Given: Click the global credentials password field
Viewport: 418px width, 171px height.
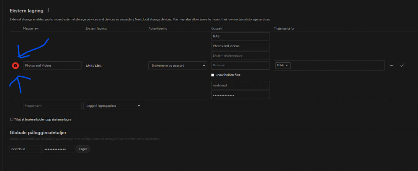Looking at the screenshot, I should click(x=59, y=149).
